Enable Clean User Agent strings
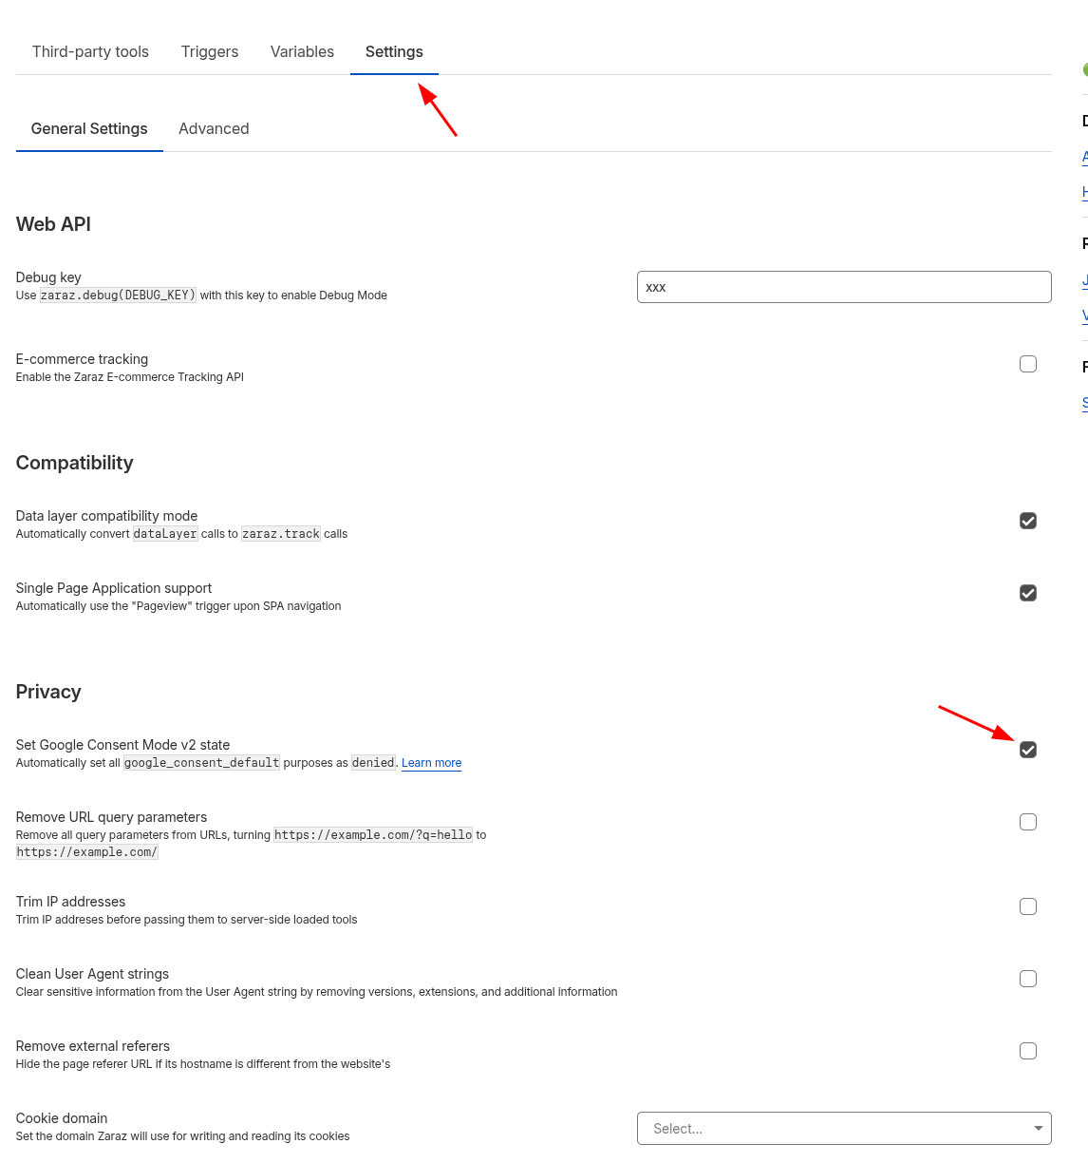This screenshot has height=1163, width=1088. [1028, 979]
